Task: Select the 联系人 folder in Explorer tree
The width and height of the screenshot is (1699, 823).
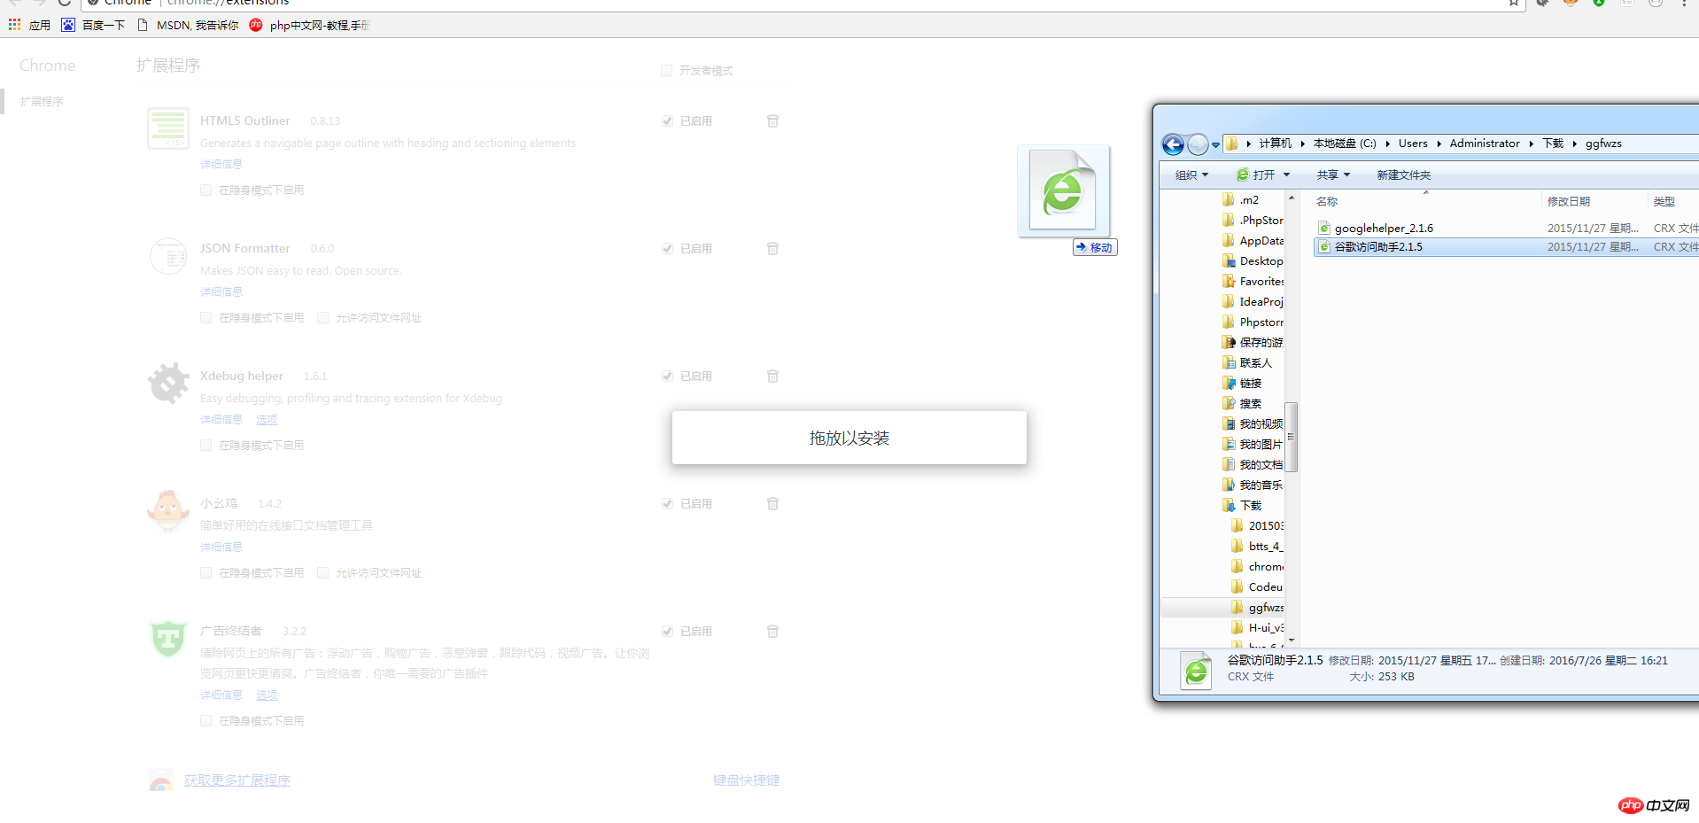Action: click(x=1247, y=363)
